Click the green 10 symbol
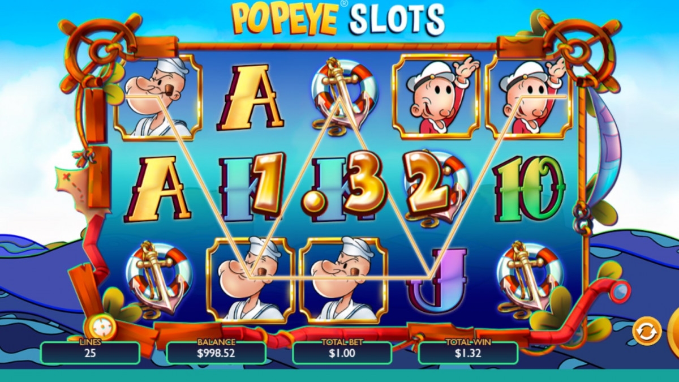This screenshot has width=679, height=382. tap(528, 188)
